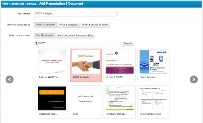Pick the 'O que é SWOT' presentation
Screen dimensions: 203x123
tap(120, 65)
